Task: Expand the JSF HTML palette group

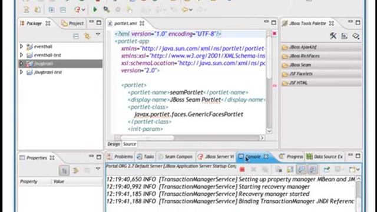Action: (x=321, y=82)
